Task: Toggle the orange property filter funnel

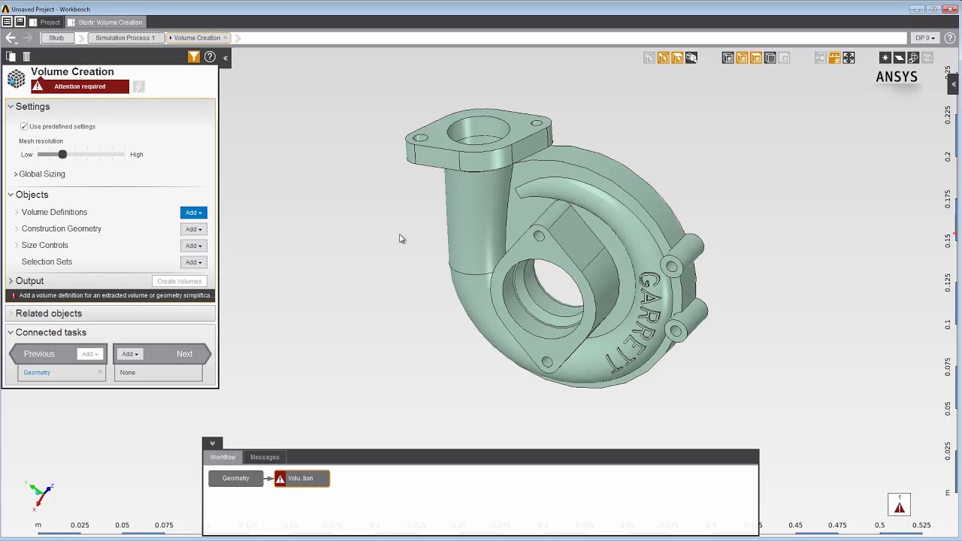Action: click(194, 56)
